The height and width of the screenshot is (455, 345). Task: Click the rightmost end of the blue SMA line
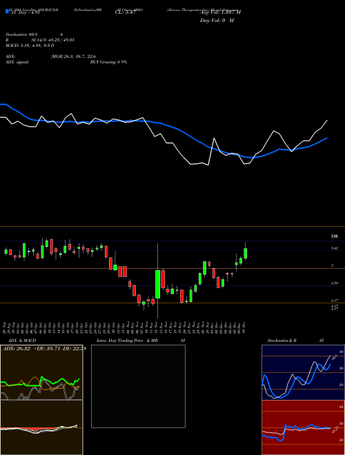point(327,138)
